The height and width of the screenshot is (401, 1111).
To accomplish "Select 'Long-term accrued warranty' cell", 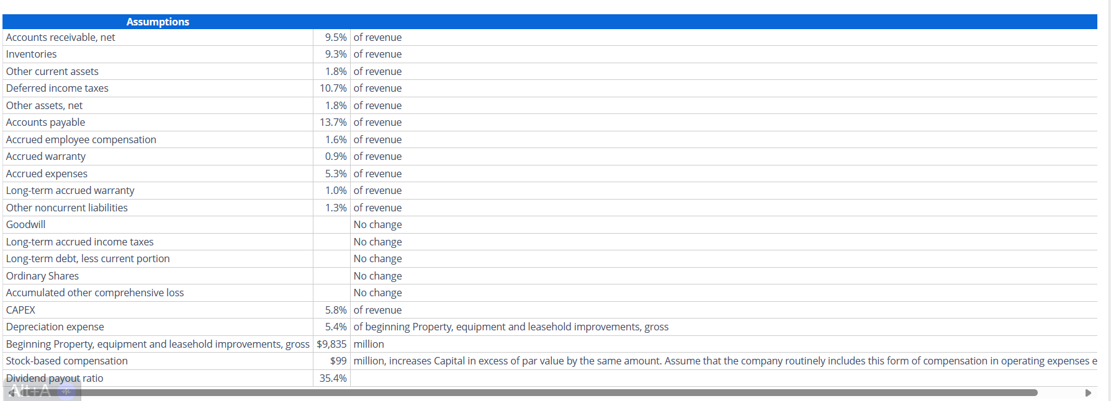I will 158,190.
